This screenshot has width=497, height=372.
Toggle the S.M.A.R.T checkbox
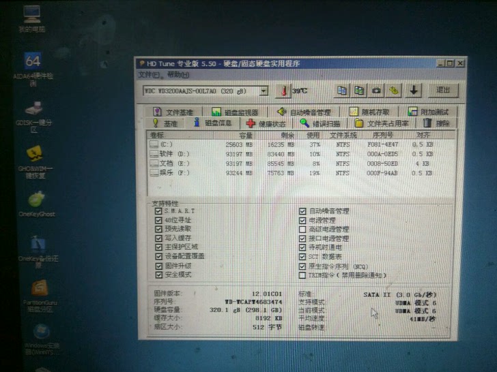click(158, 211)
